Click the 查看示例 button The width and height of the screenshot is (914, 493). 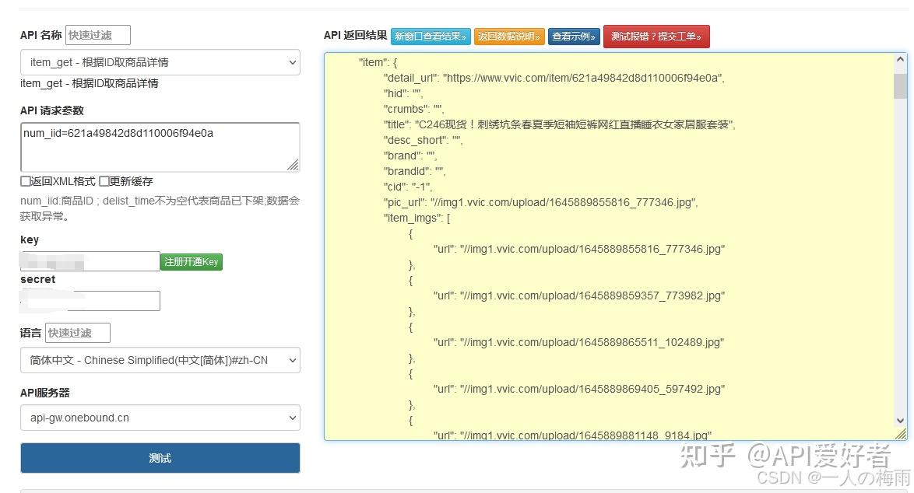(574, 36)
